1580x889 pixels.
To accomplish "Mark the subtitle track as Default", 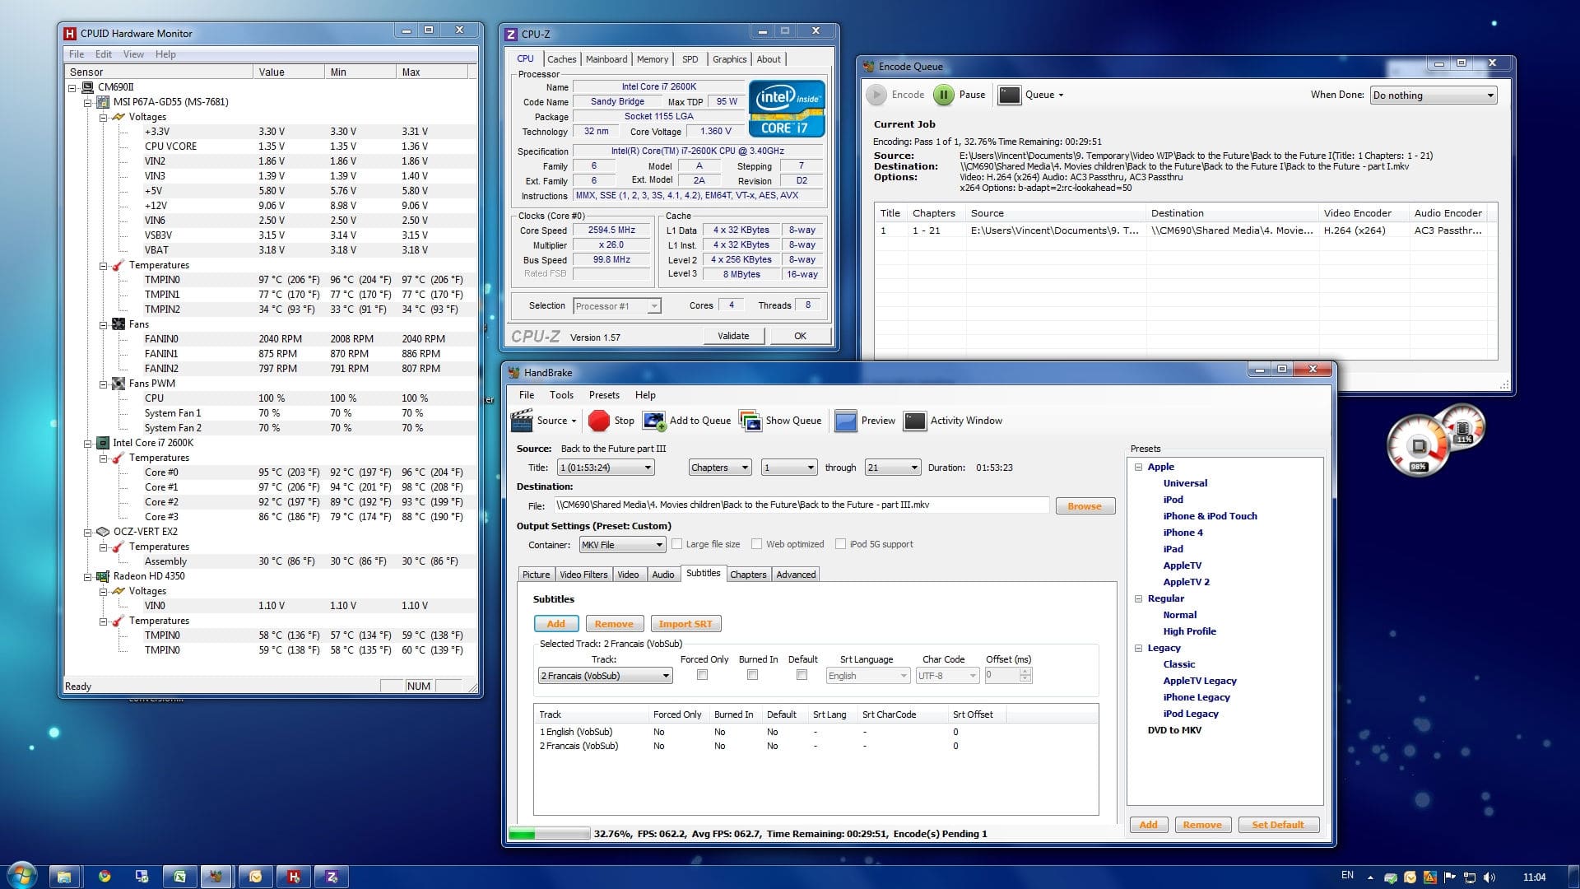I will 802,675.
